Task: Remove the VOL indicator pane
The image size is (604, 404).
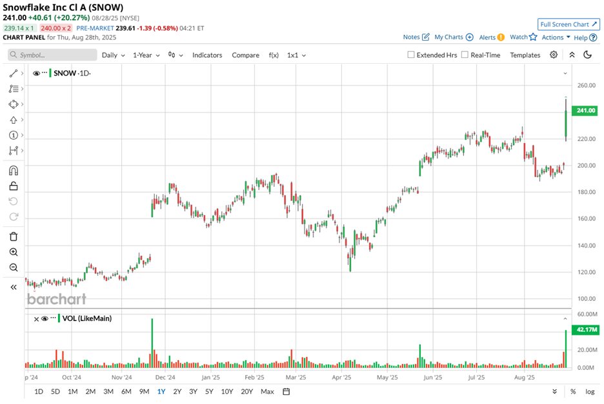Action: (36, 319)
